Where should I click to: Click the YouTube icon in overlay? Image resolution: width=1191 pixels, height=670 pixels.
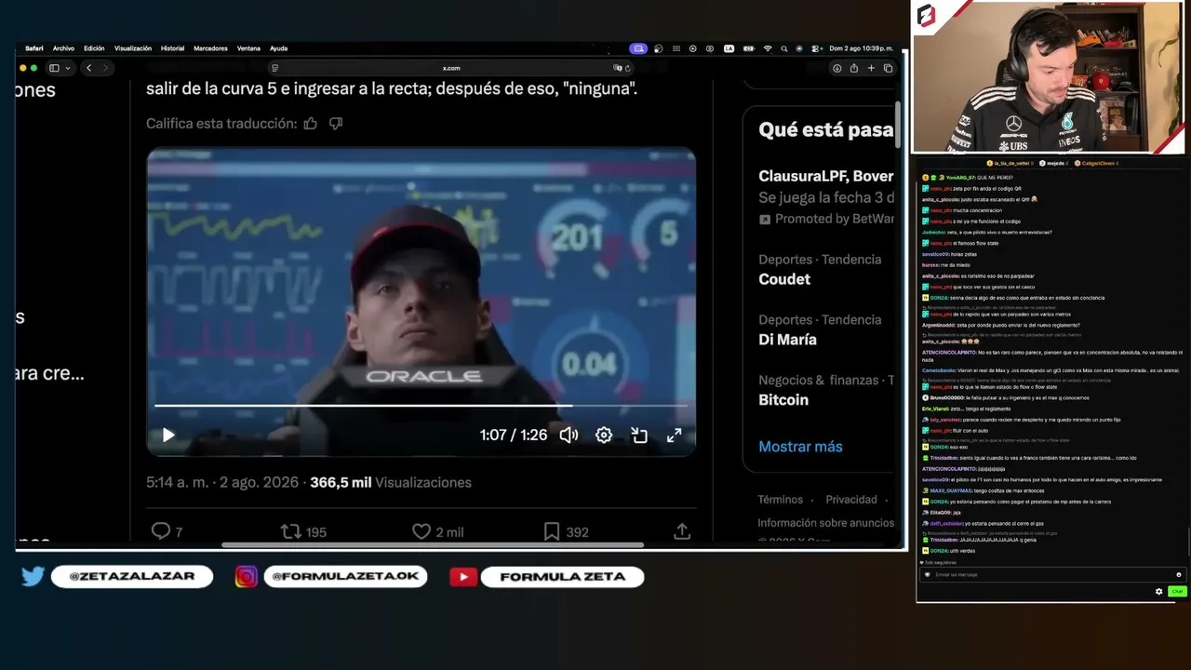point(463,577)
